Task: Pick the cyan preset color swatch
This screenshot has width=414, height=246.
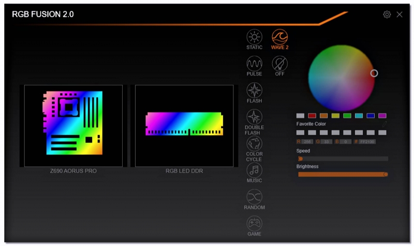Action: tap(359, 115)
